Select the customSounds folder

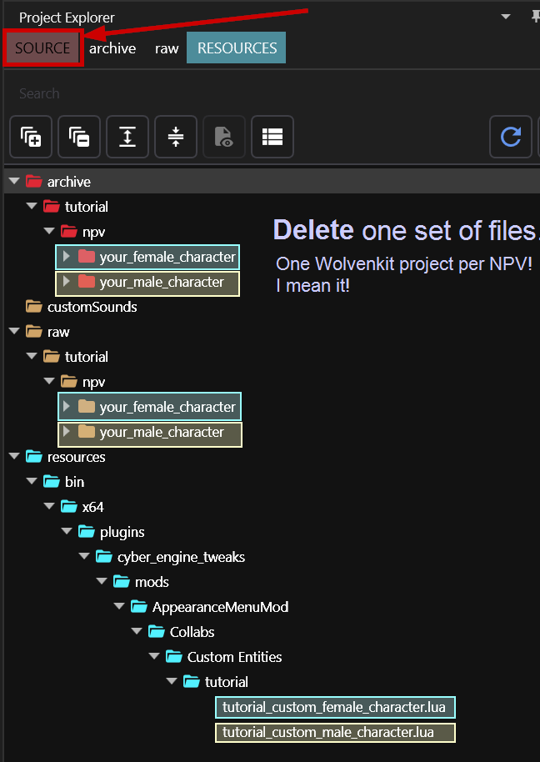(x=92, y=307)
